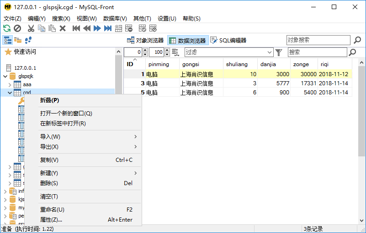Viewport: 366px width, 233px height.
Task: Expand the aaa table node
Action: click(10, 84)
